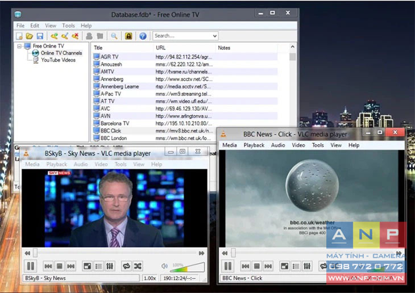
Task: Open Help menu in Free Online TV
Action: tap(86, 26)
